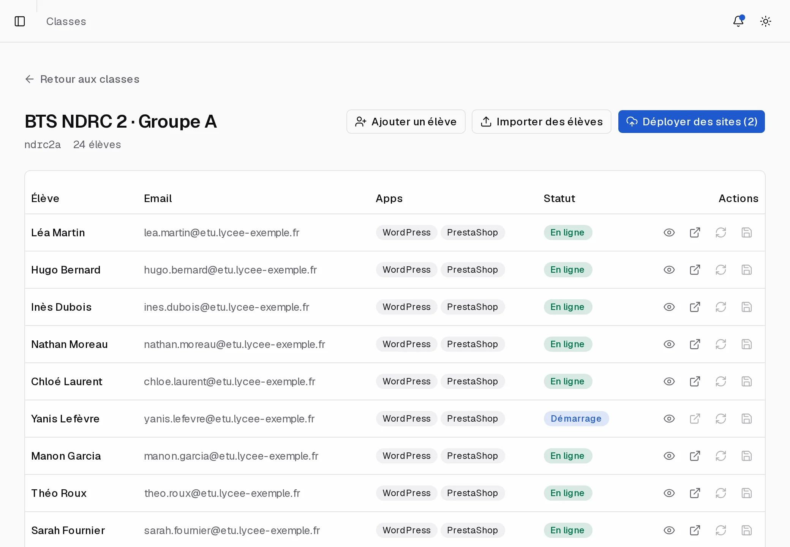Go back via Retour aux classes

click(x=82, y=79)
